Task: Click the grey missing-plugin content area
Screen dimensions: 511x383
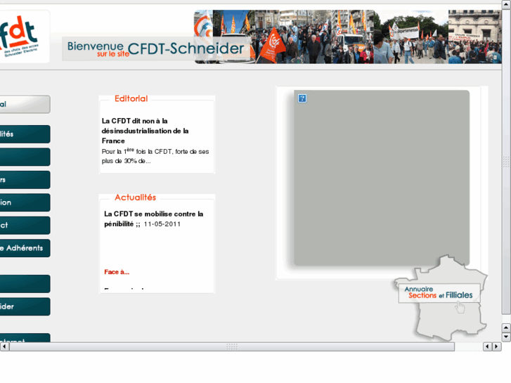Action: click(382, 178)
